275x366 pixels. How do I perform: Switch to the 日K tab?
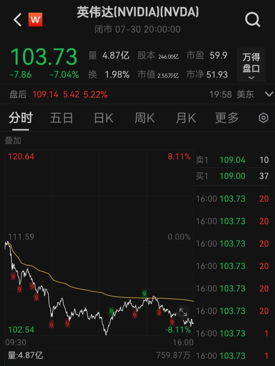(x=103, y=118)
